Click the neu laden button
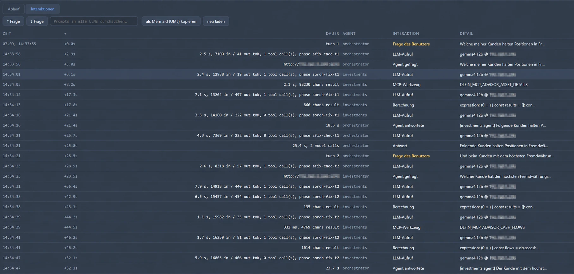The height and width of the screenshot is (274, 574). click(x=216, y=21)
